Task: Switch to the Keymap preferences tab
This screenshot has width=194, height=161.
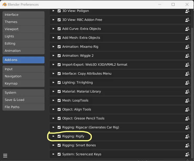Action: pos(23,84)
